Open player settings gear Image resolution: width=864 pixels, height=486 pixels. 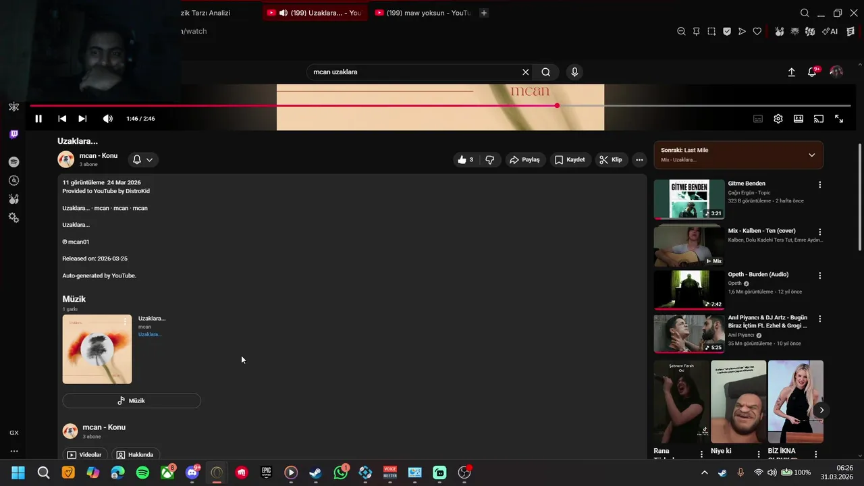(778, 119)
